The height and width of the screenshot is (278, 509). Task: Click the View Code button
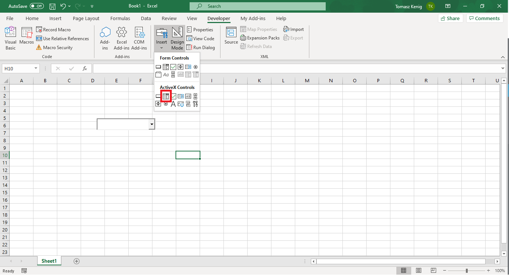coord(200,39)
